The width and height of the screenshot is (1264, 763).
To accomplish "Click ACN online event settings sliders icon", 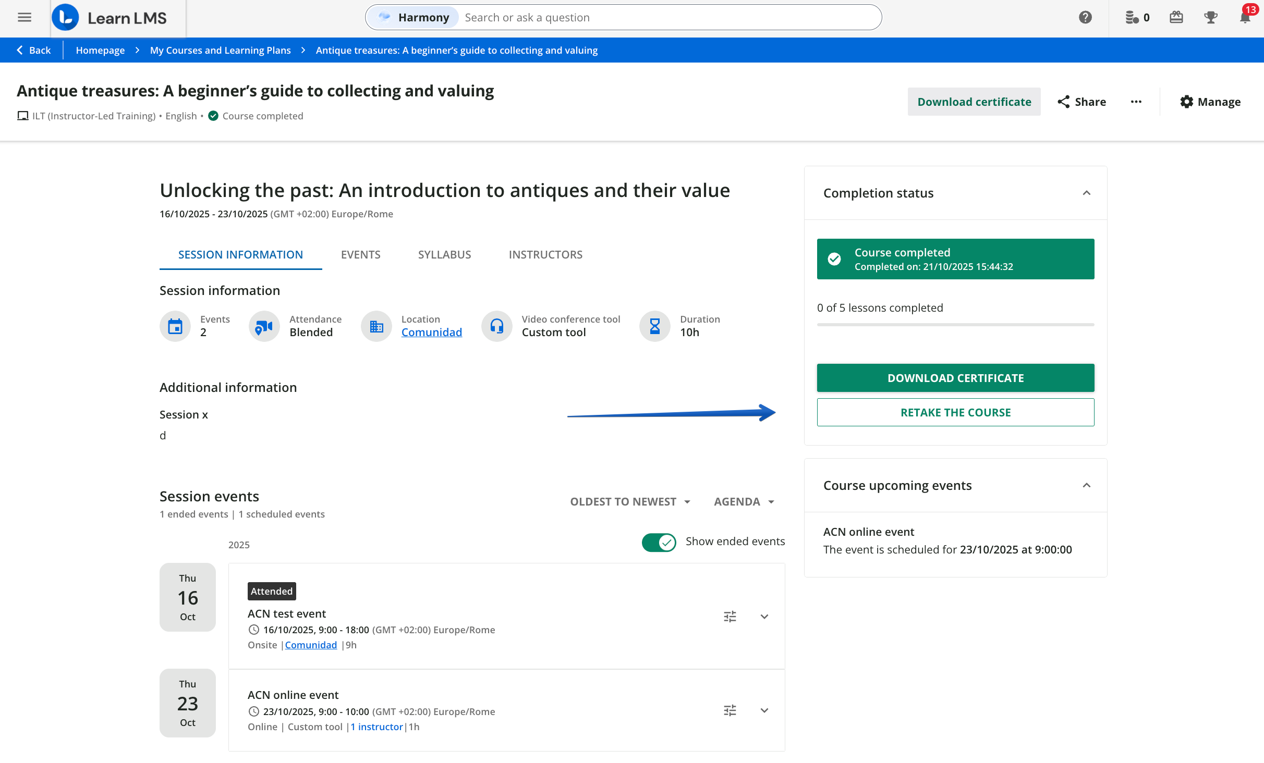I will click(730, 710).
